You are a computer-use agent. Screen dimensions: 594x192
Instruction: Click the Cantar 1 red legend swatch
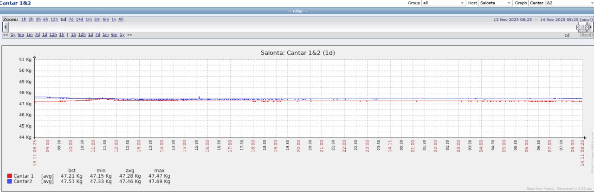9,176
